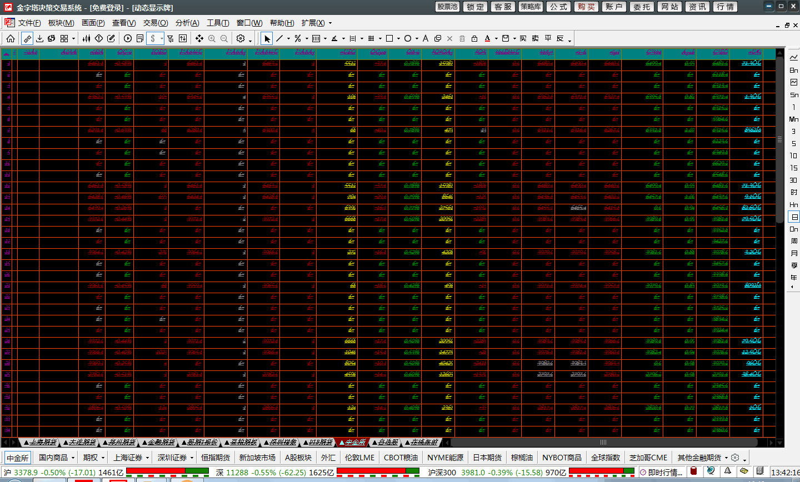Open the 板块(M) menu

coord(61,23)
